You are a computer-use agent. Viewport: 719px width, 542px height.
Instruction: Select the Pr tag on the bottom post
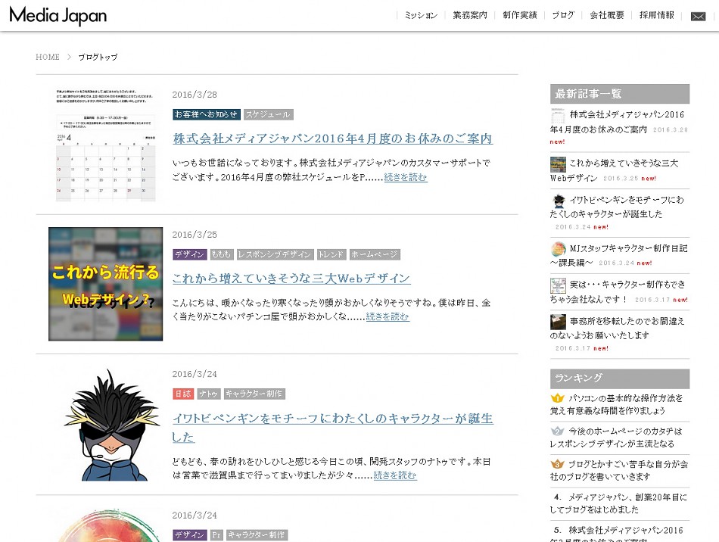pyautogui.click(x=216, y=534)
